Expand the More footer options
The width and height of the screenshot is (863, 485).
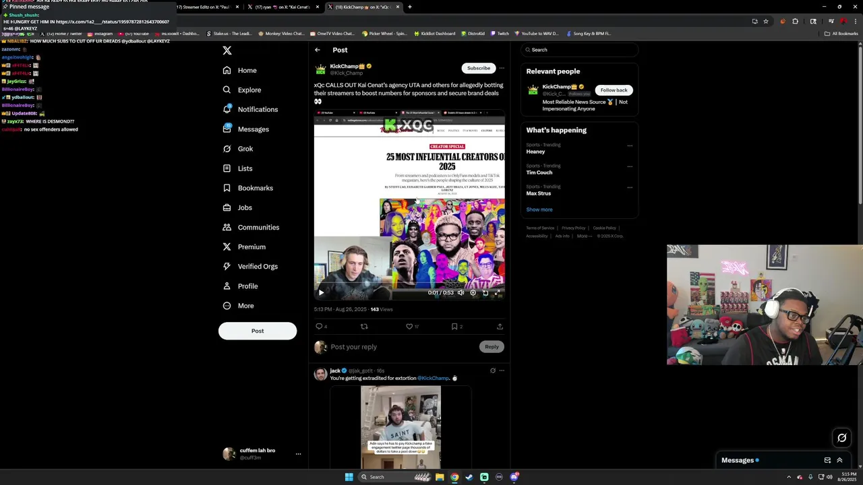(x=584, y=236)
